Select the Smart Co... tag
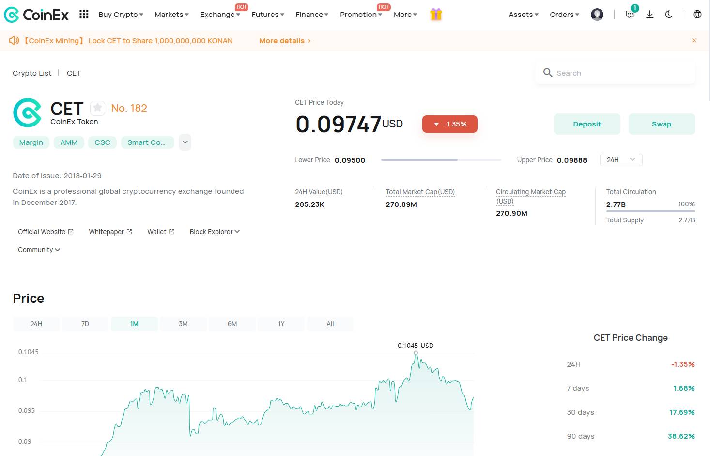Screen dimensions: 710x456 coord(147,142)
